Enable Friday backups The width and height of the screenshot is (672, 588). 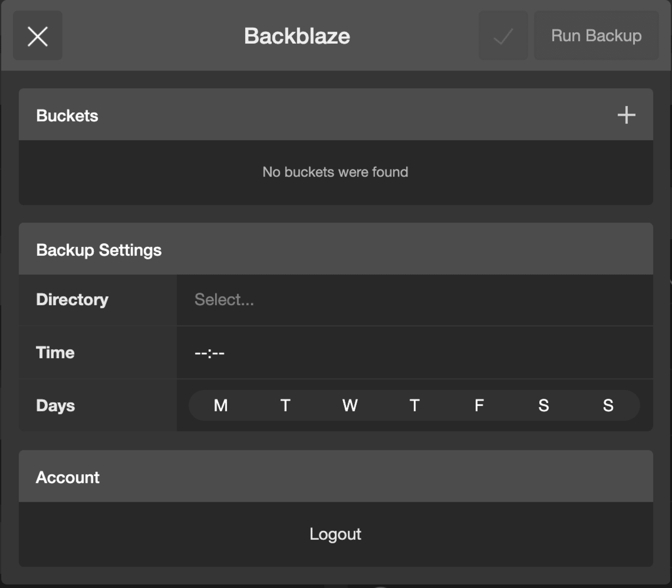(479, 405)
